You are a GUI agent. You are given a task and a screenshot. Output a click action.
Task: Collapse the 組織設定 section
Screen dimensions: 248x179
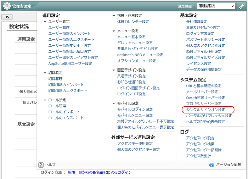tap(45, 73)
